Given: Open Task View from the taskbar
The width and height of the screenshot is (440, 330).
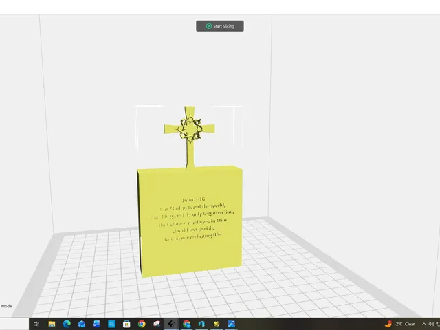Looking at the screenshot, I should 36,324.
